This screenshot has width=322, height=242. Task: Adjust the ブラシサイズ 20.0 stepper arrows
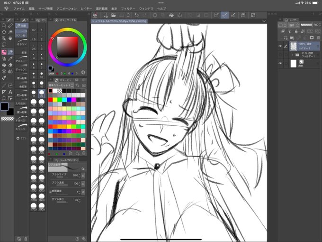(x=79, y=176)
